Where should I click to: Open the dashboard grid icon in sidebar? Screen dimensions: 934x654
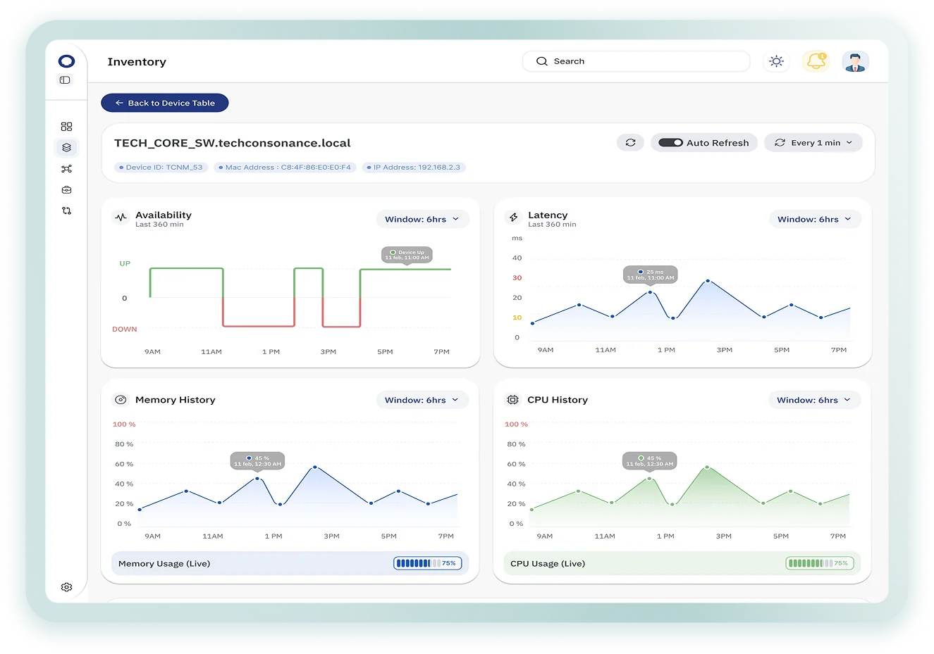click(66, 127)
